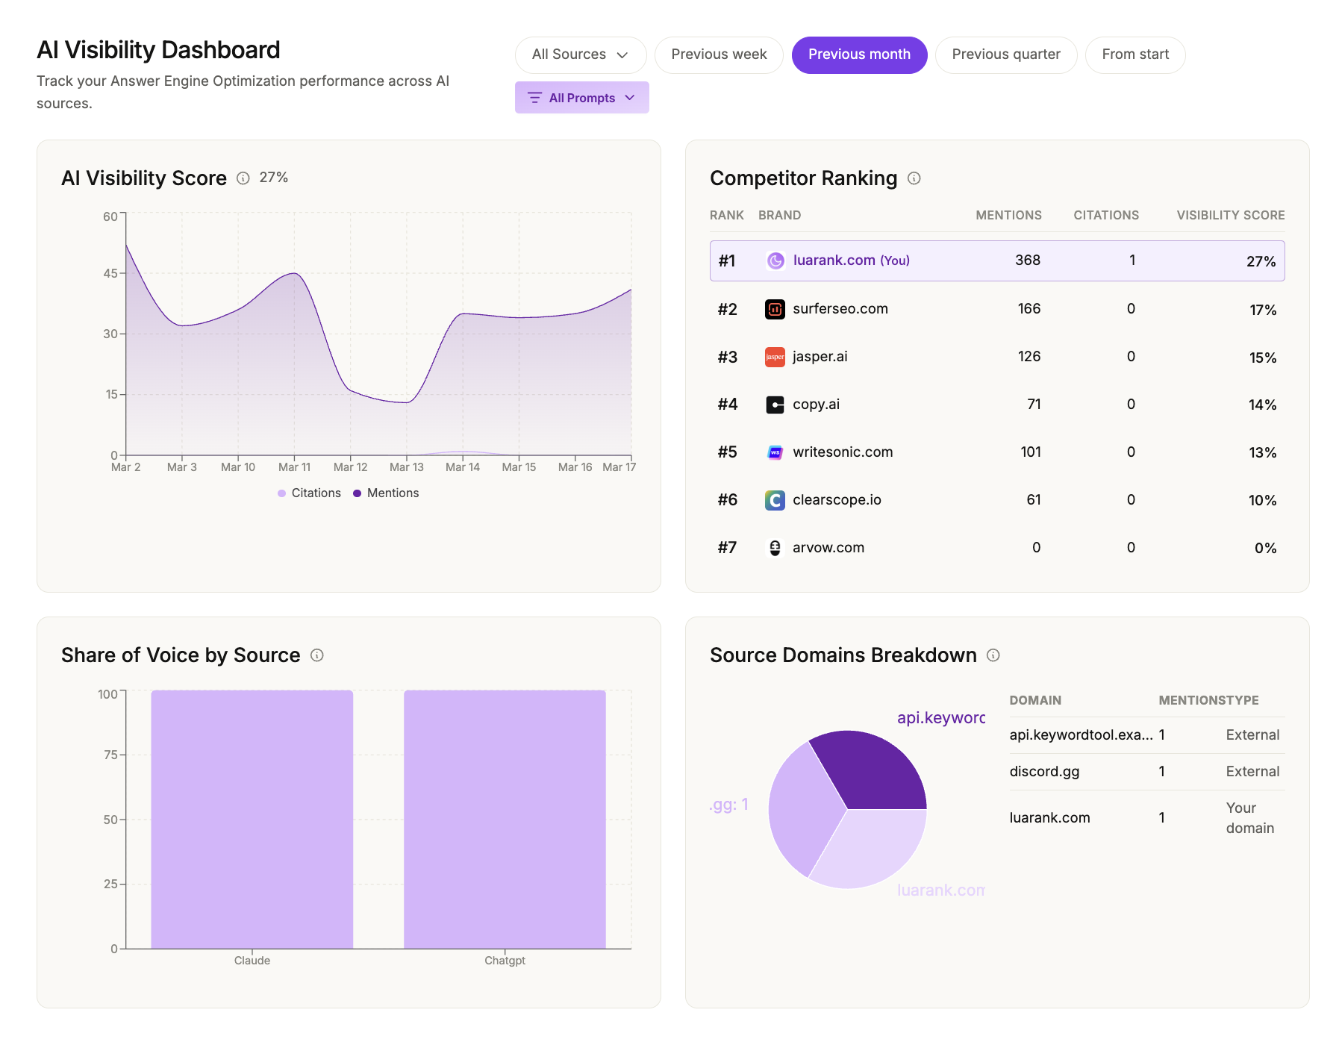Select the Previous quarter time range
This screenshot has height=1042, width=1339.
point(1005,54)
